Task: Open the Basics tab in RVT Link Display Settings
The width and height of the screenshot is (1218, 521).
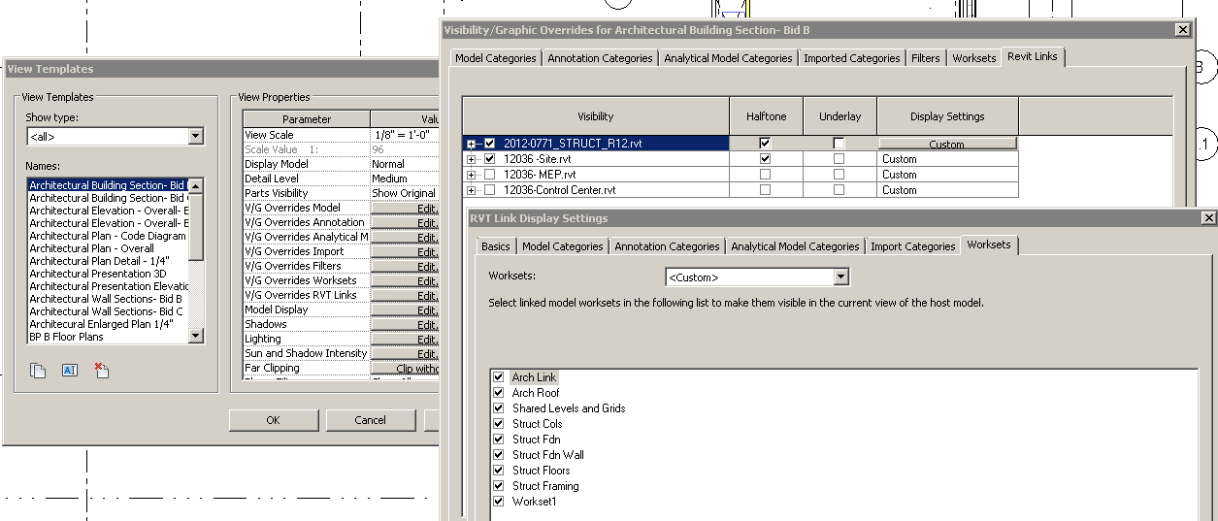Action: [495, 246]
